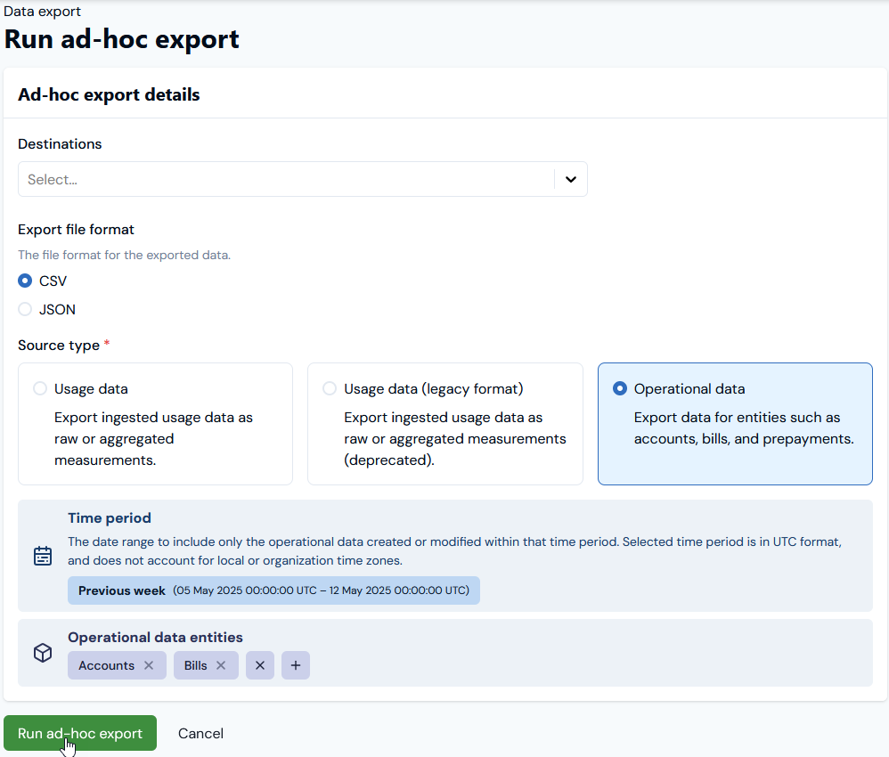Click the calendar icon beside Time period
Screen dimensions: 889x757
pyautogui.click(x=43, y=556)
